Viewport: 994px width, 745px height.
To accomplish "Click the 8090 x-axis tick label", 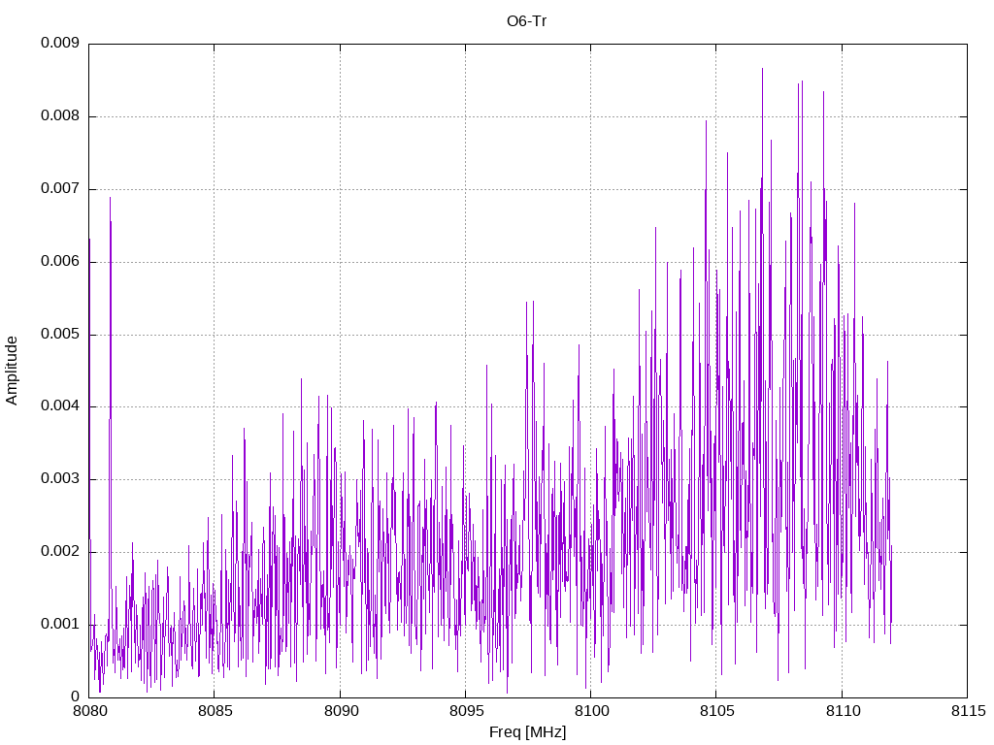I will (x=341, y=711).
